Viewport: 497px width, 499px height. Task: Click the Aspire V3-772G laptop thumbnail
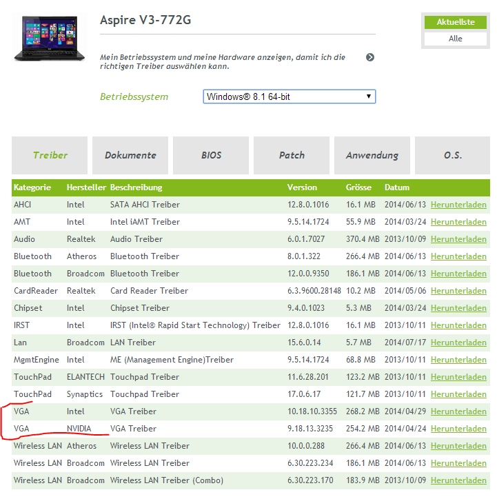50,38
